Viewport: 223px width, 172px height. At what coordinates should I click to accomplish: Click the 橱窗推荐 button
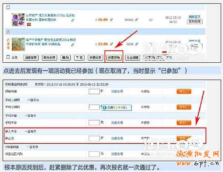tap(31, 57)
